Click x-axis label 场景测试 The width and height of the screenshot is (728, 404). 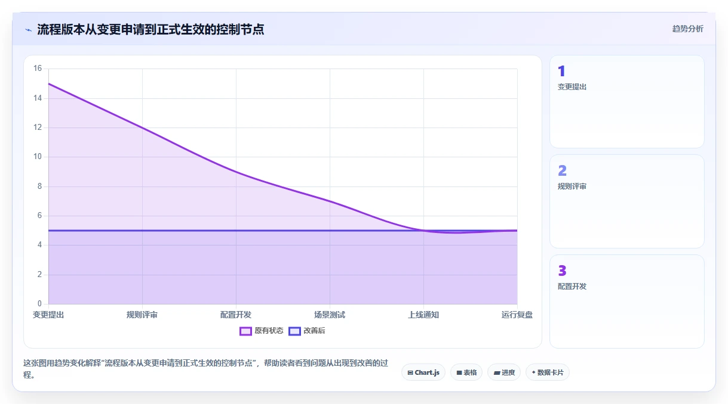click(330, 315)
